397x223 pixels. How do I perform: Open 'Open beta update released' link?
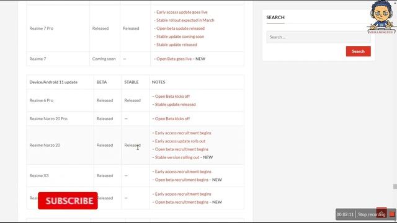(181, 28)
